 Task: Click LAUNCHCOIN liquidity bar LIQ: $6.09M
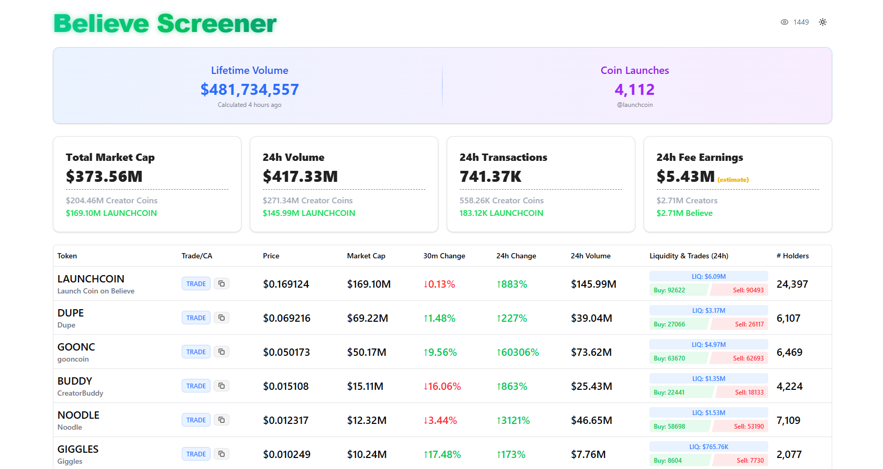[708, 276]
